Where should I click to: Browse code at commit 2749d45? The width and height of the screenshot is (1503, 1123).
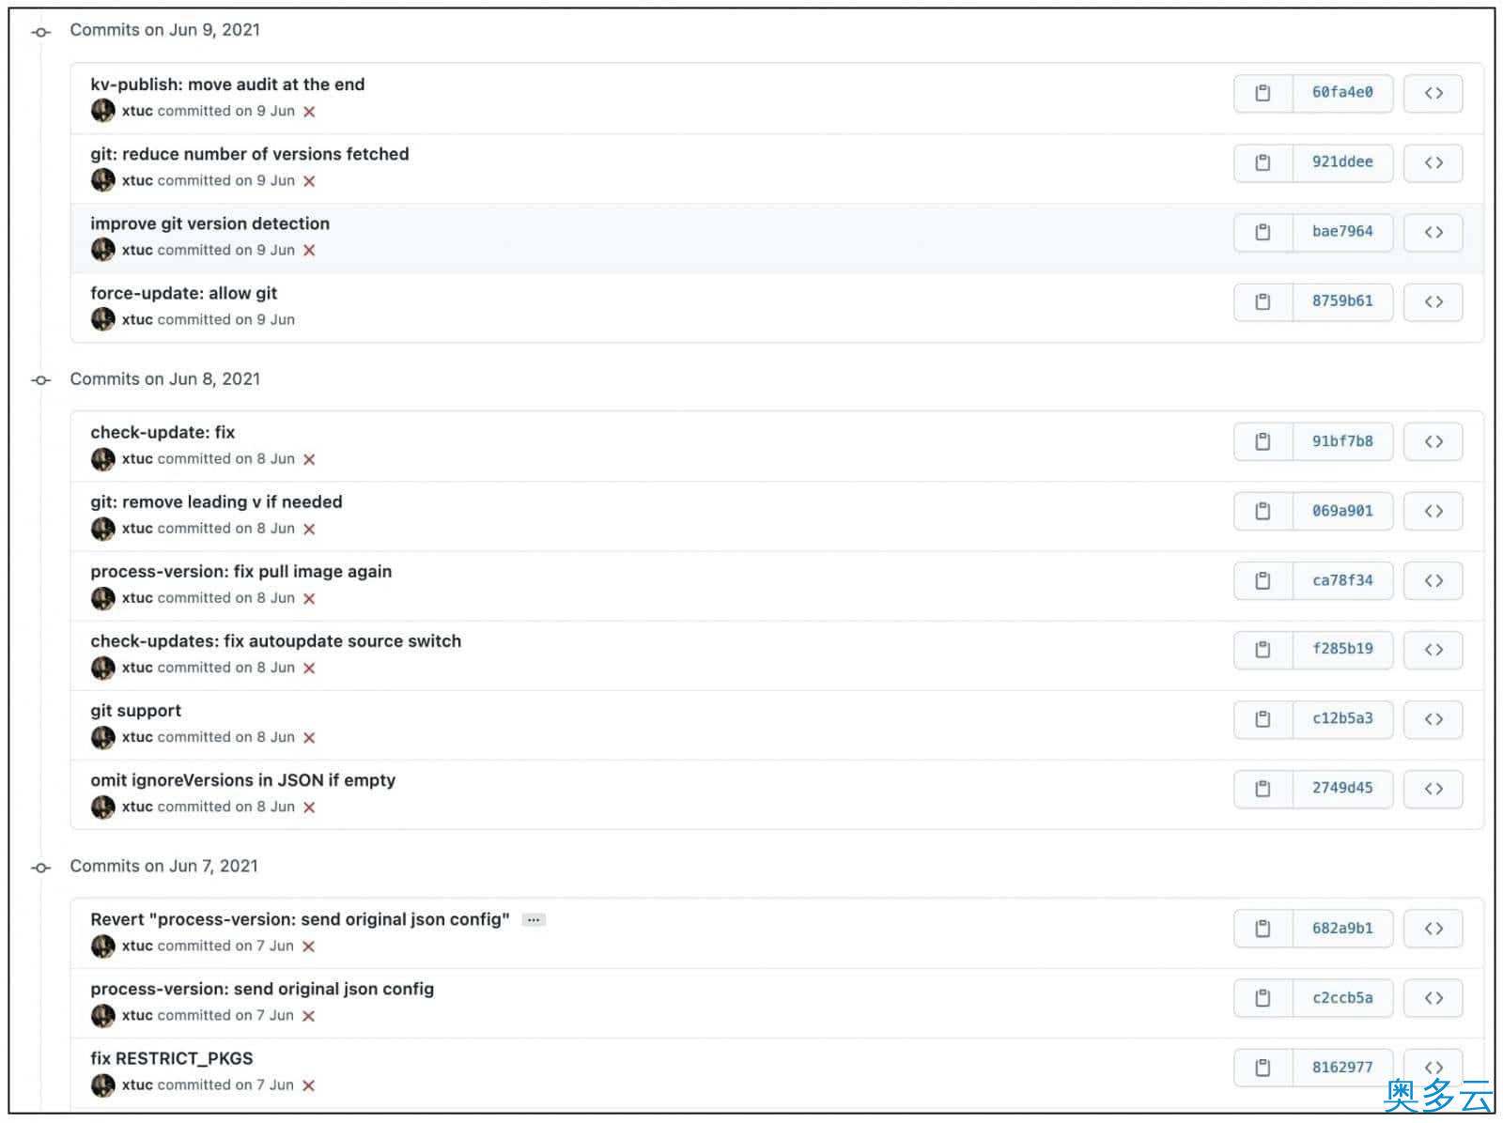[1433, 789]
